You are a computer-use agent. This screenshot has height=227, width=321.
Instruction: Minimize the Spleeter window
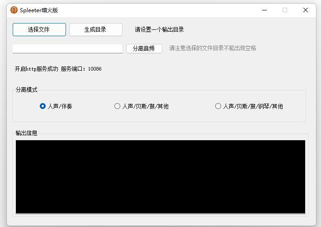264,10
